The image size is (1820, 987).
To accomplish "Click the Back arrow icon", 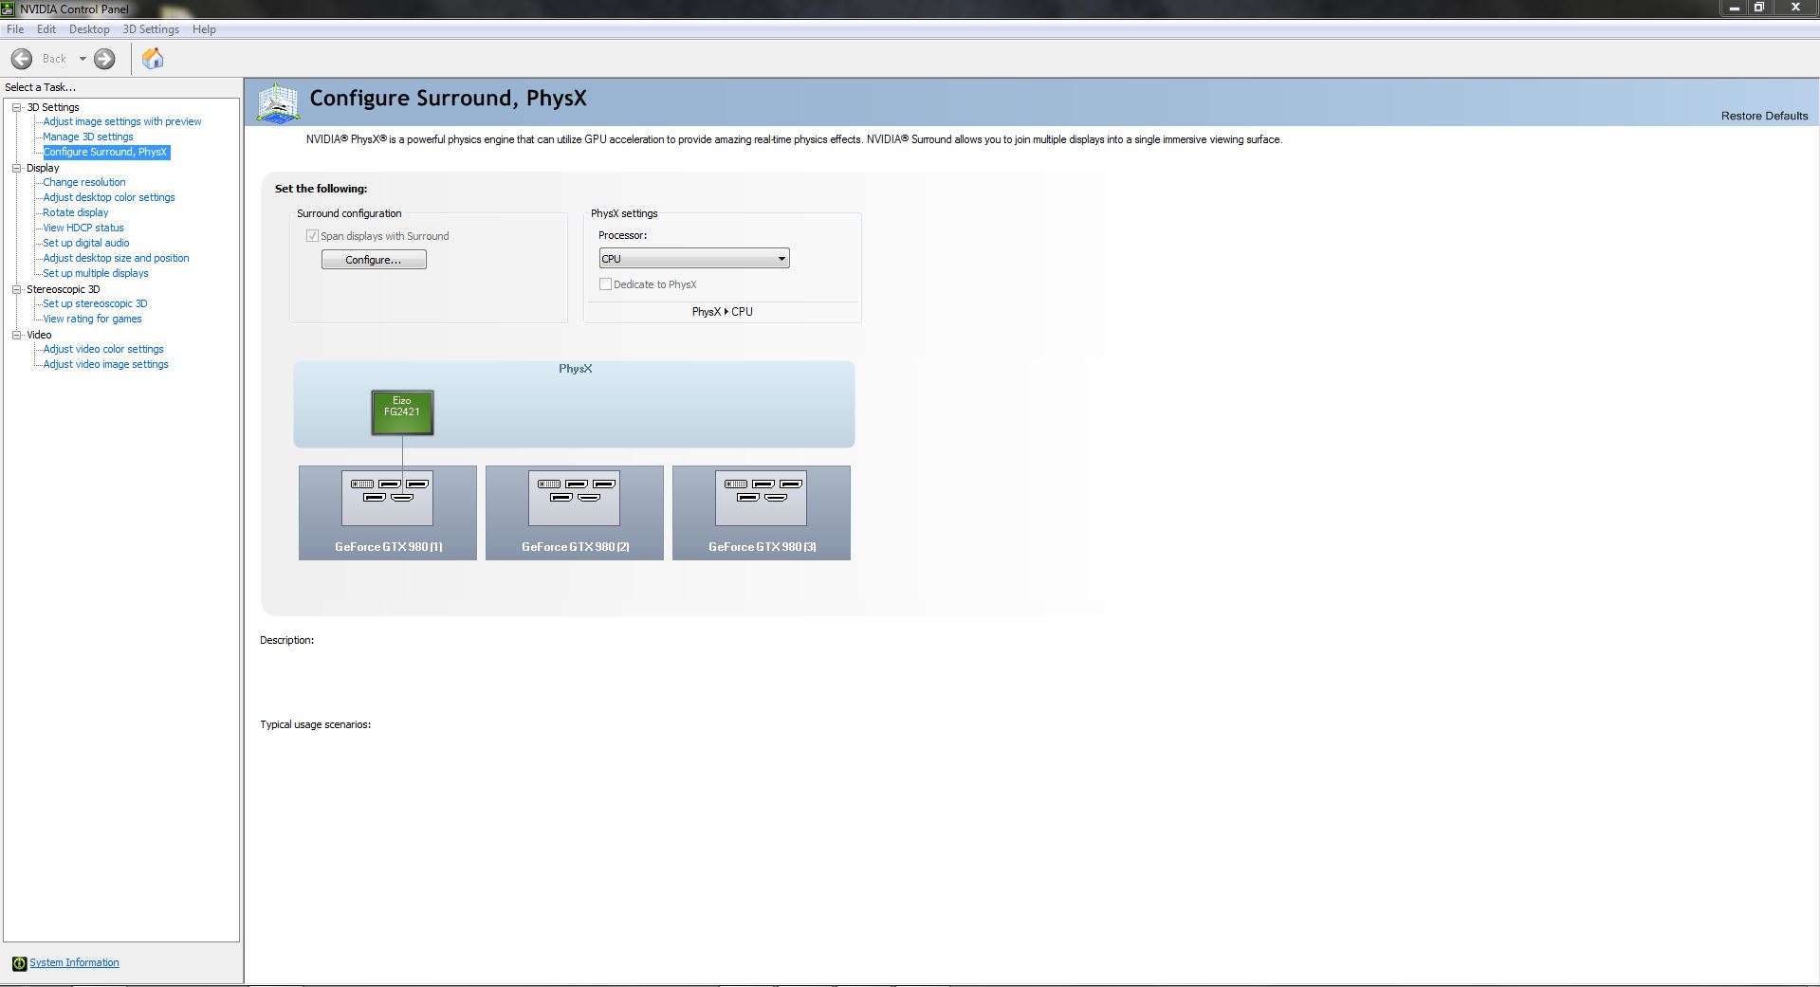I will pos(22,59).
